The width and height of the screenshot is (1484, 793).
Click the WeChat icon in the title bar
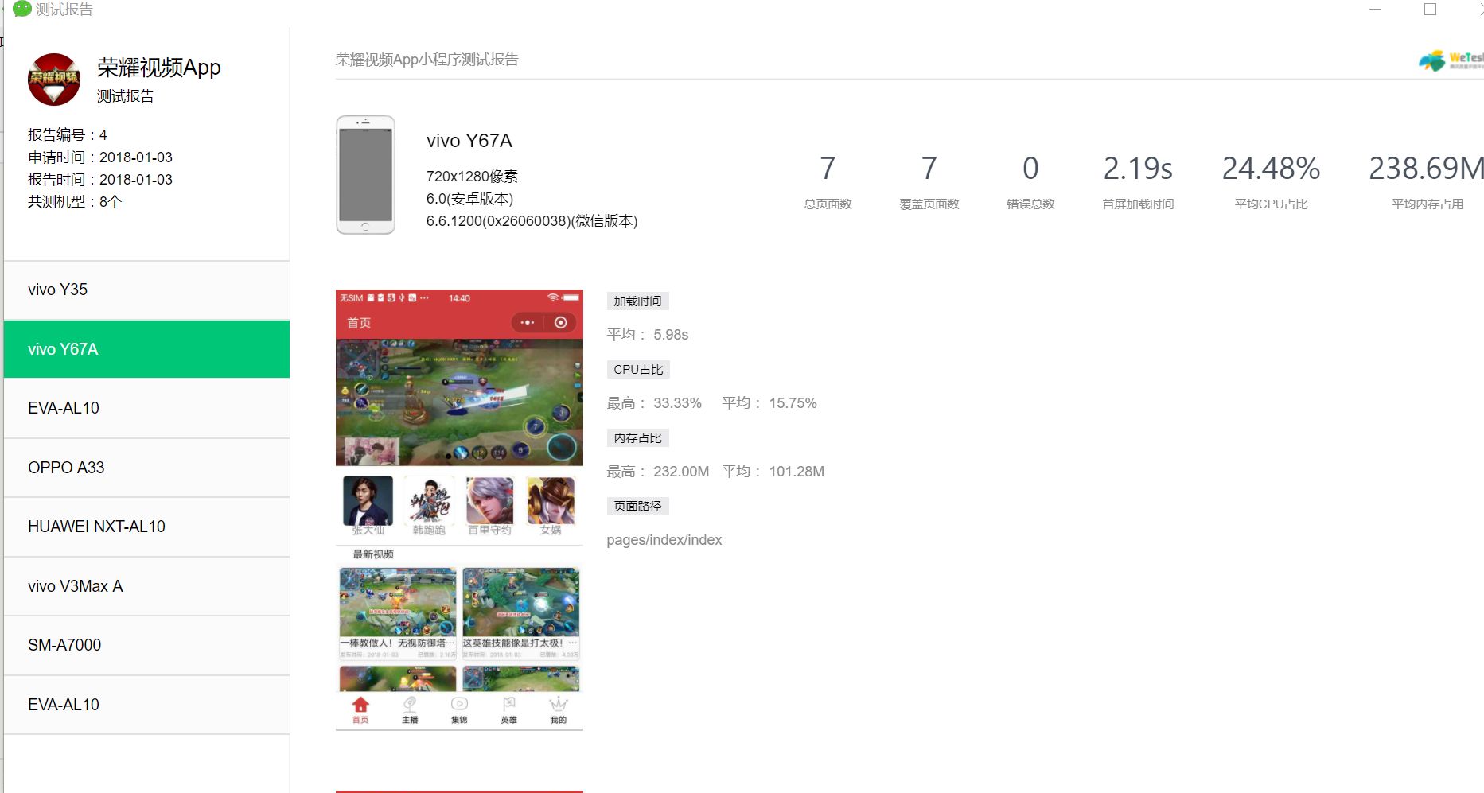tap(21, 9)
